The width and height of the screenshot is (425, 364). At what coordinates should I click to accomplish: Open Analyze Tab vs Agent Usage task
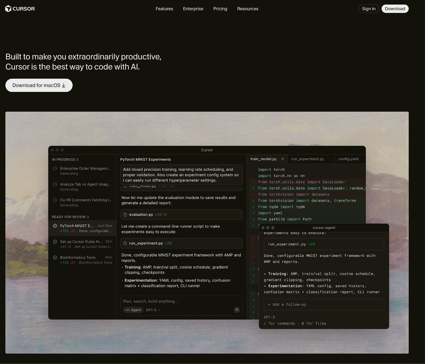click(82, 187)
